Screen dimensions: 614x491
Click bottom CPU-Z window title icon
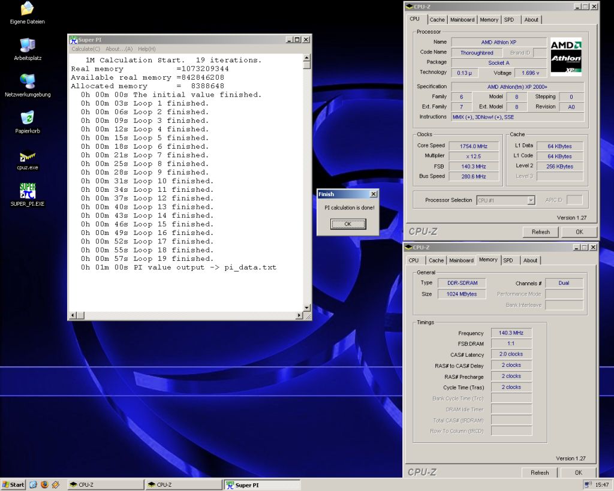[408, 248]
